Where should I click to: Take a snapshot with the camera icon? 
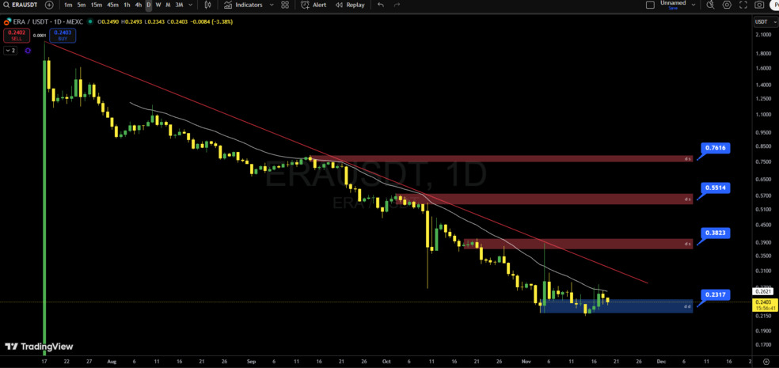[x=759, y=5]
